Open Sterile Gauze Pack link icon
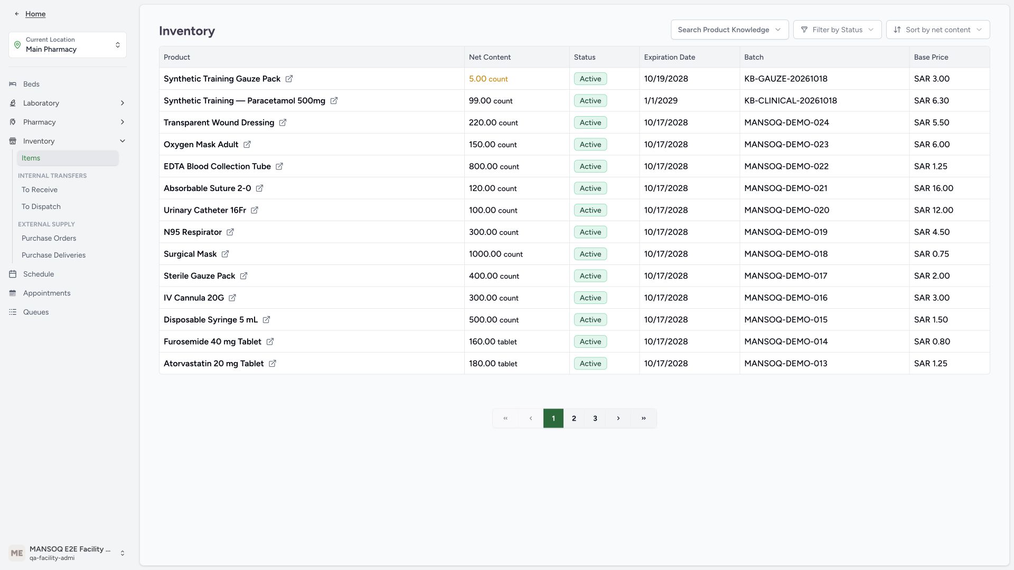Image resolution: width=1014 pixels, height=570 pixels. tap(243, 276)
